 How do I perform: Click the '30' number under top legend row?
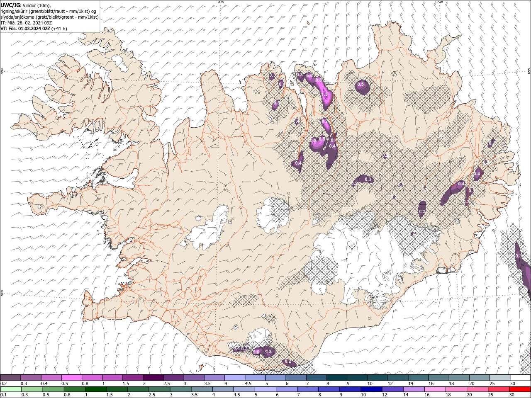(x=513, y=383)
